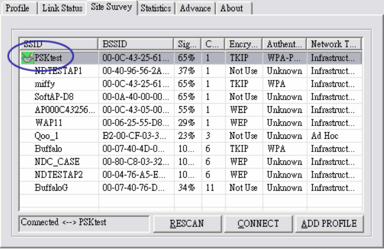Select the PSKtest network row
384x249 pixels.
[x=191, y=58]
